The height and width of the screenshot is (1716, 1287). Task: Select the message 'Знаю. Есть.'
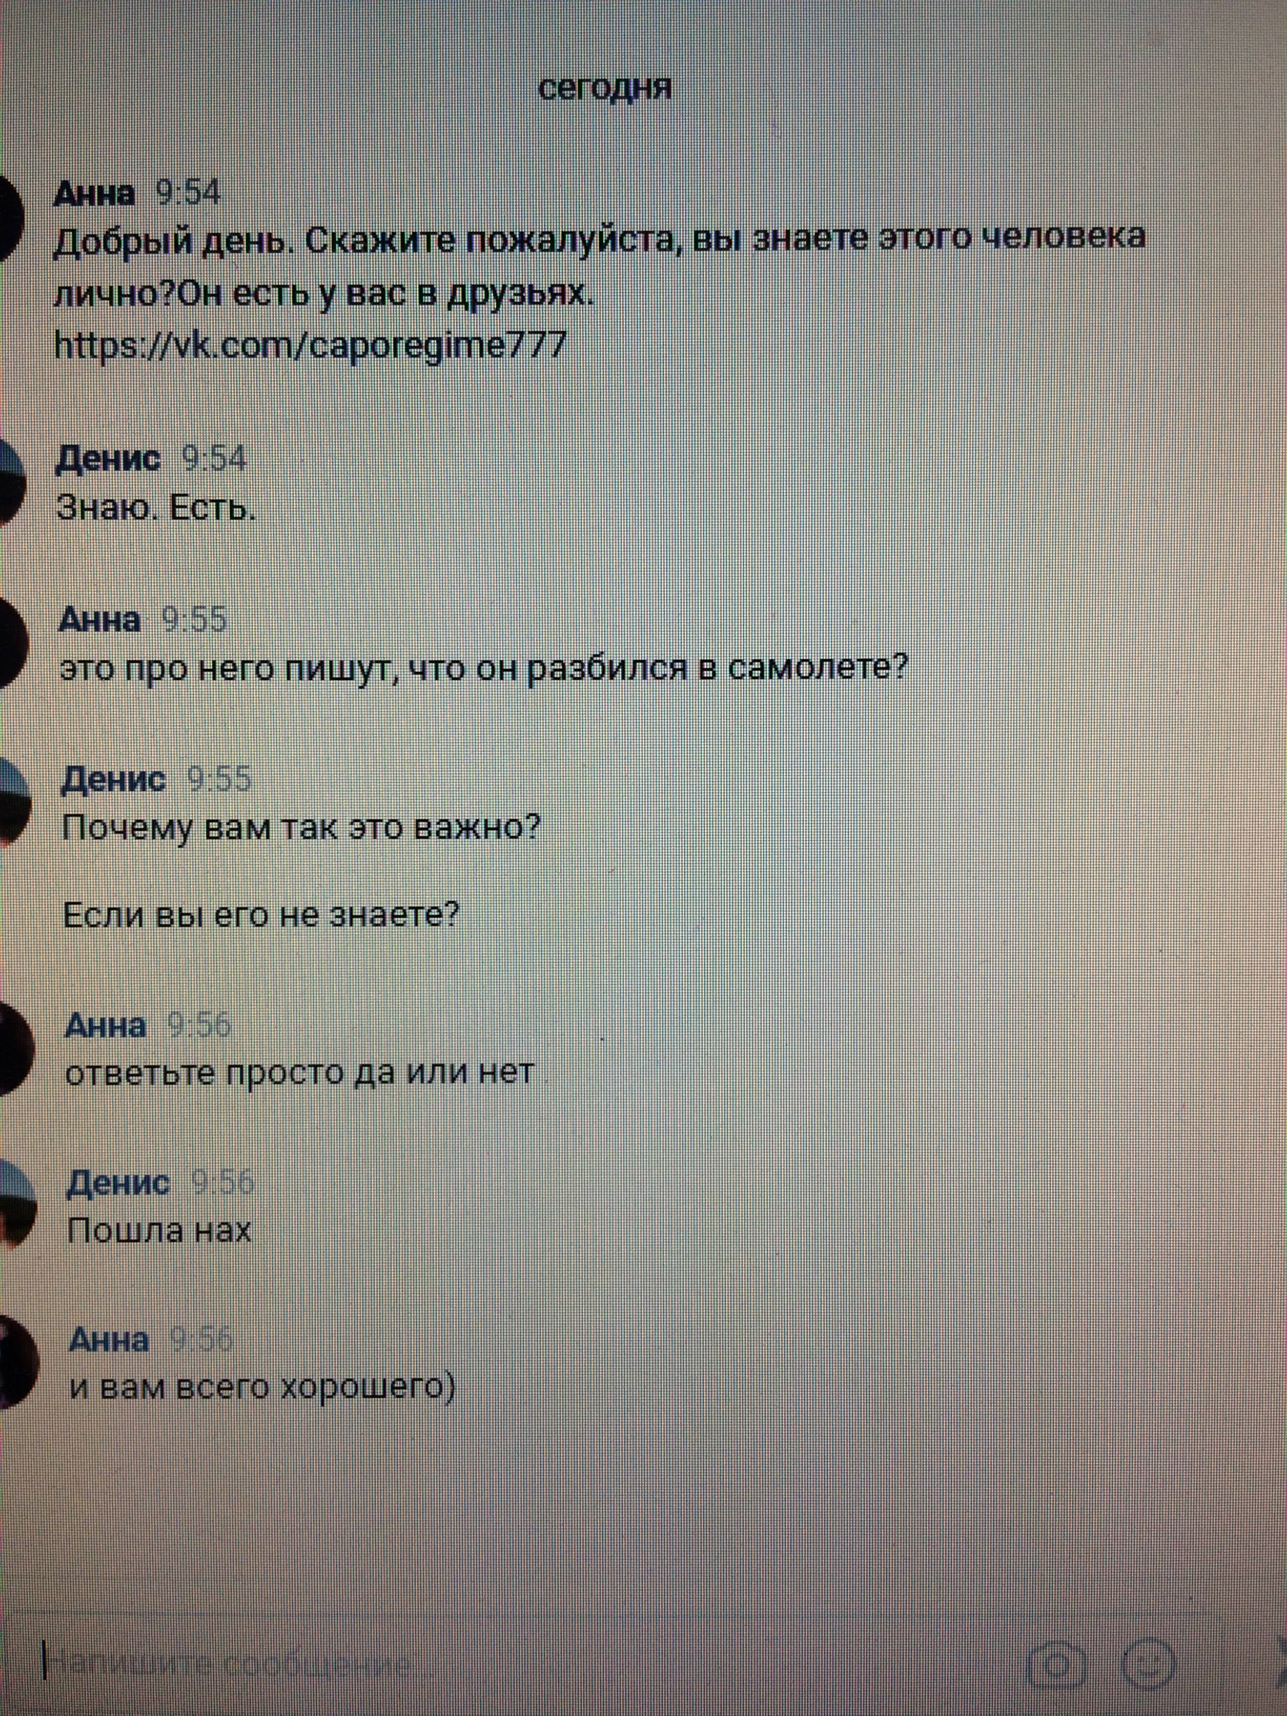click(156, 509)
